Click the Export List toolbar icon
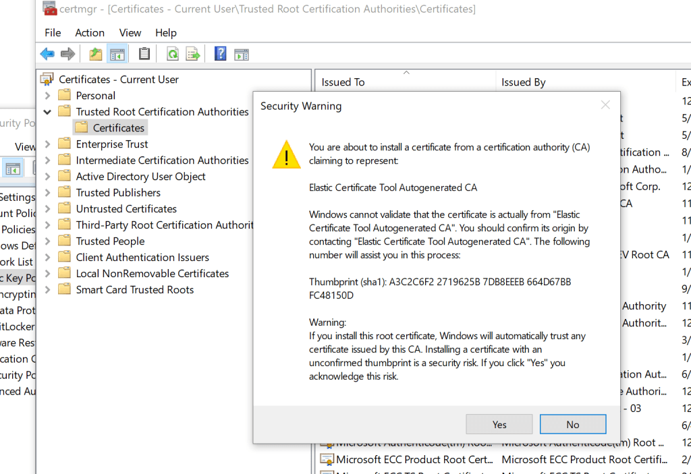This screenshot has width=691, height=474. pyautogui.click(x=193, y=54)
